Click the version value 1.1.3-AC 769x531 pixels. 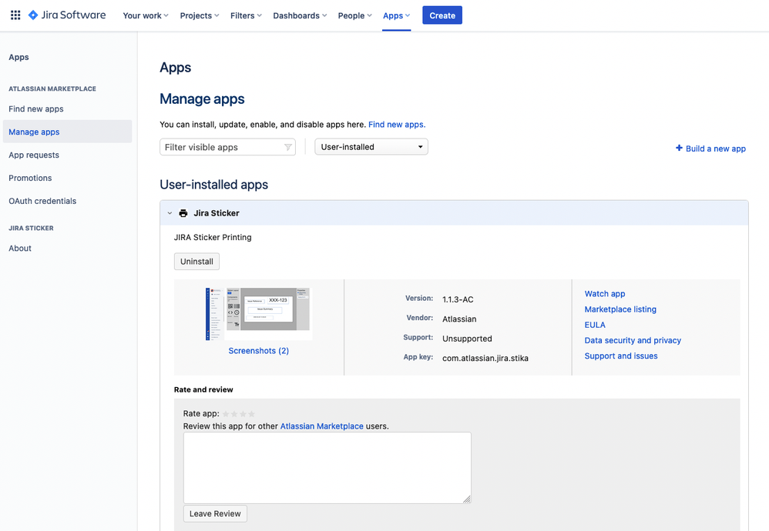point(458,299)
